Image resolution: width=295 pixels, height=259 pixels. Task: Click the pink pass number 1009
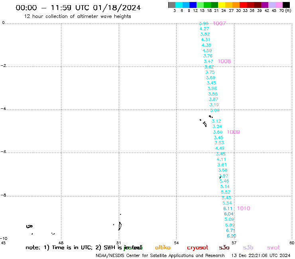pos(234,132)
